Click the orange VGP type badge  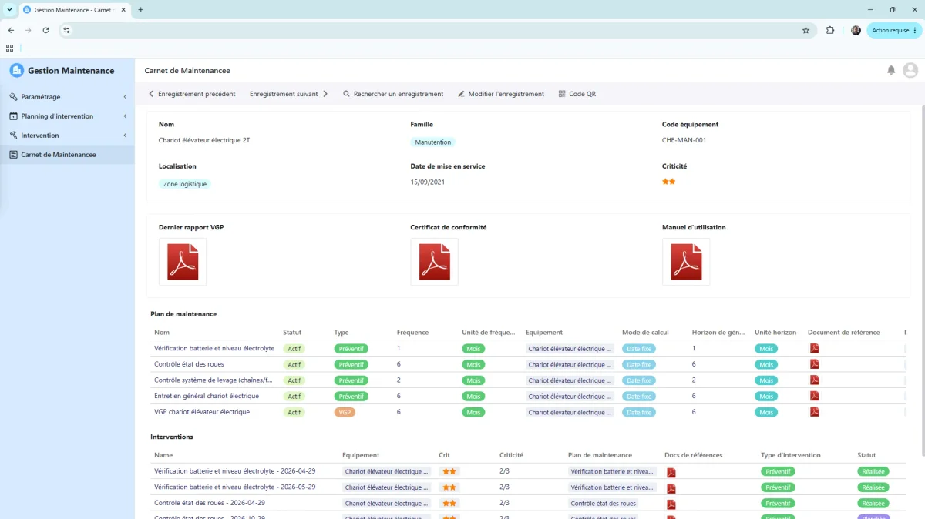(x=345, y=412)
